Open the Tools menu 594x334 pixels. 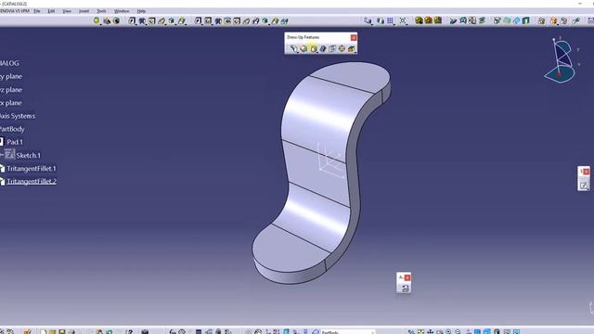[101, 11]
